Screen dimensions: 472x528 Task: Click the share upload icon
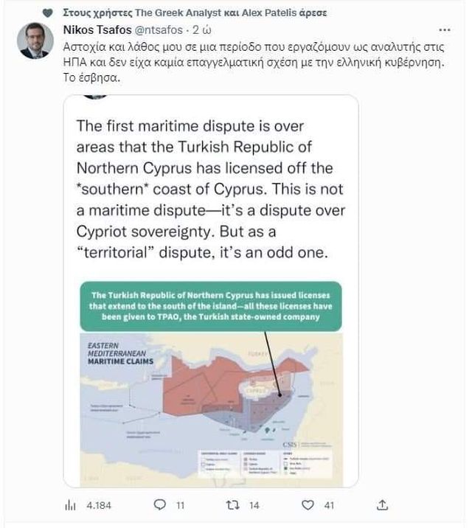pos(382,505)
